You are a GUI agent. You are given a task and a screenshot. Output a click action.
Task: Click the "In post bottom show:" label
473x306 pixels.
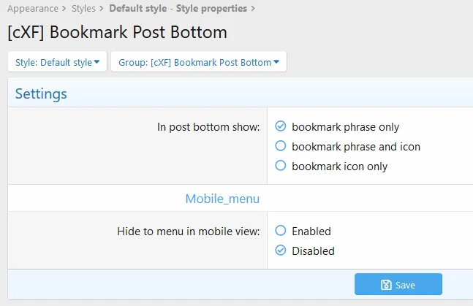pyautogui.click(x=208, y=127)
